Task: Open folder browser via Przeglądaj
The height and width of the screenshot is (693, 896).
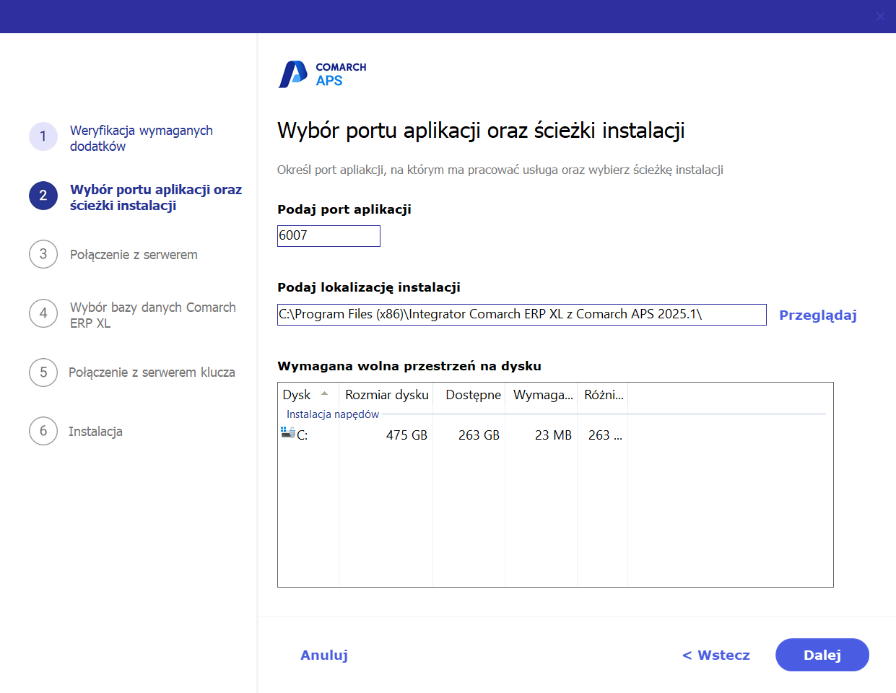Action: [817, 315]
